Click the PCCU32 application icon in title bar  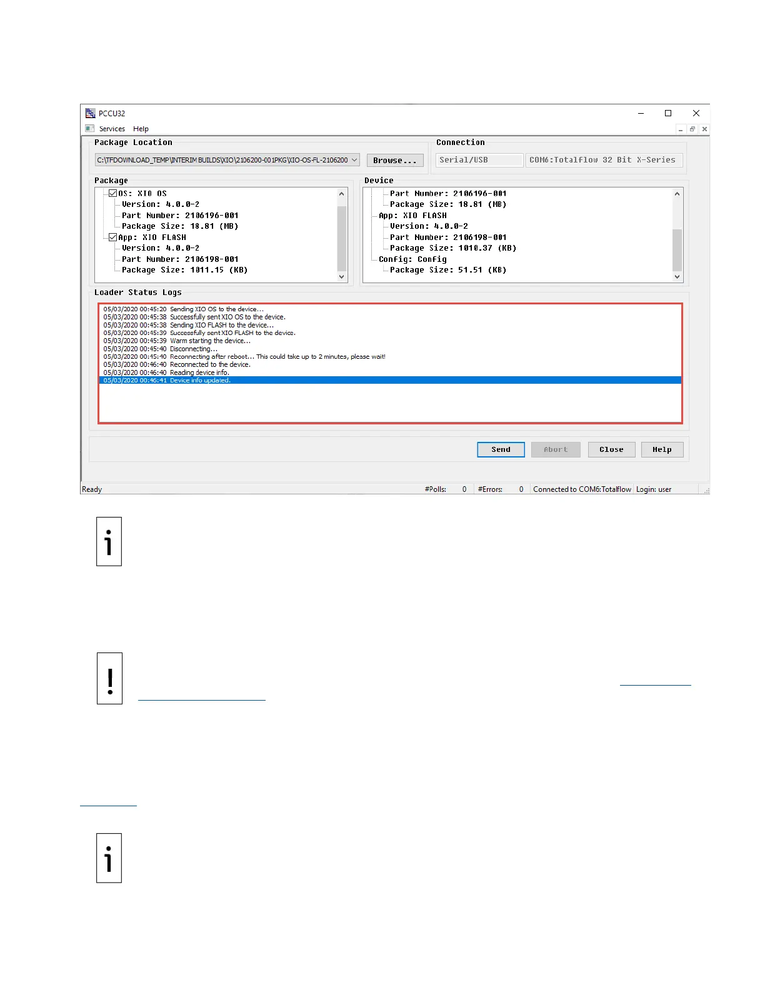(x=90, y=113)
